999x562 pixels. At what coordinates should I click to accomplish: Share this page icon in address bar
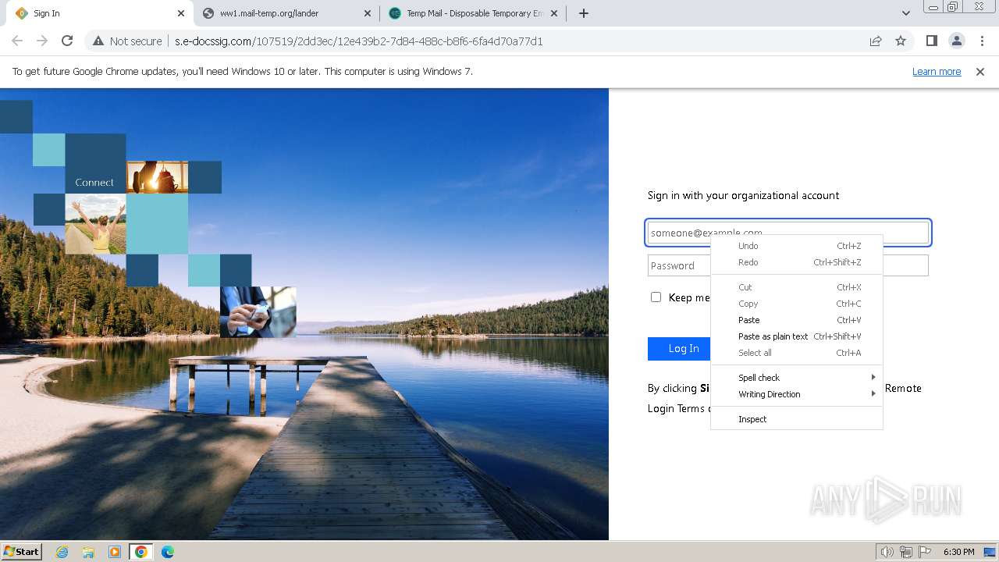click(x=876, y=41)
